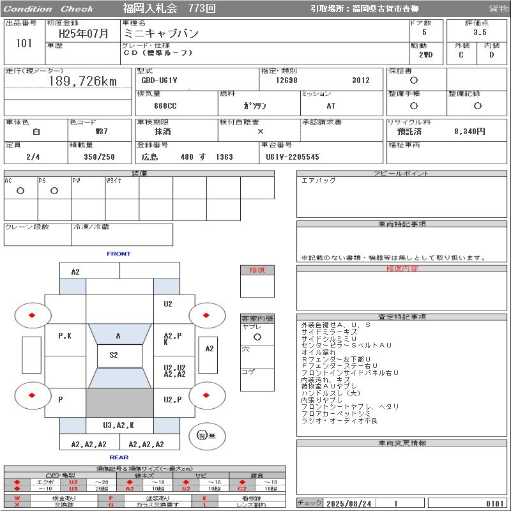Open the 修復内容 section header

[x=402, y=269]
